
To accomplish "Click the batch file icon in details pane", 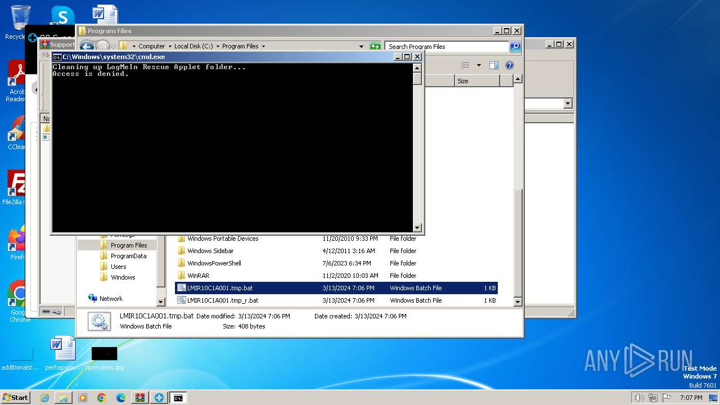I will click(x=99, y=321).
